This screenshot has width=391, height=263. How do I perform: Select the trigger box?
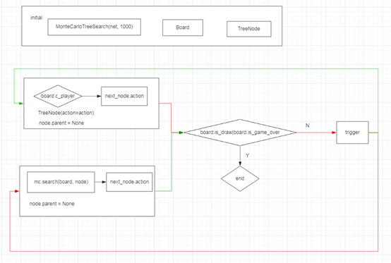352,133
